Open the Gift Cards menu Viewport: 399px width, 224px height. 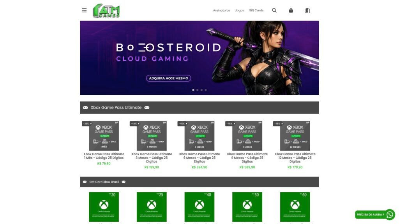(x=256, y=10)
